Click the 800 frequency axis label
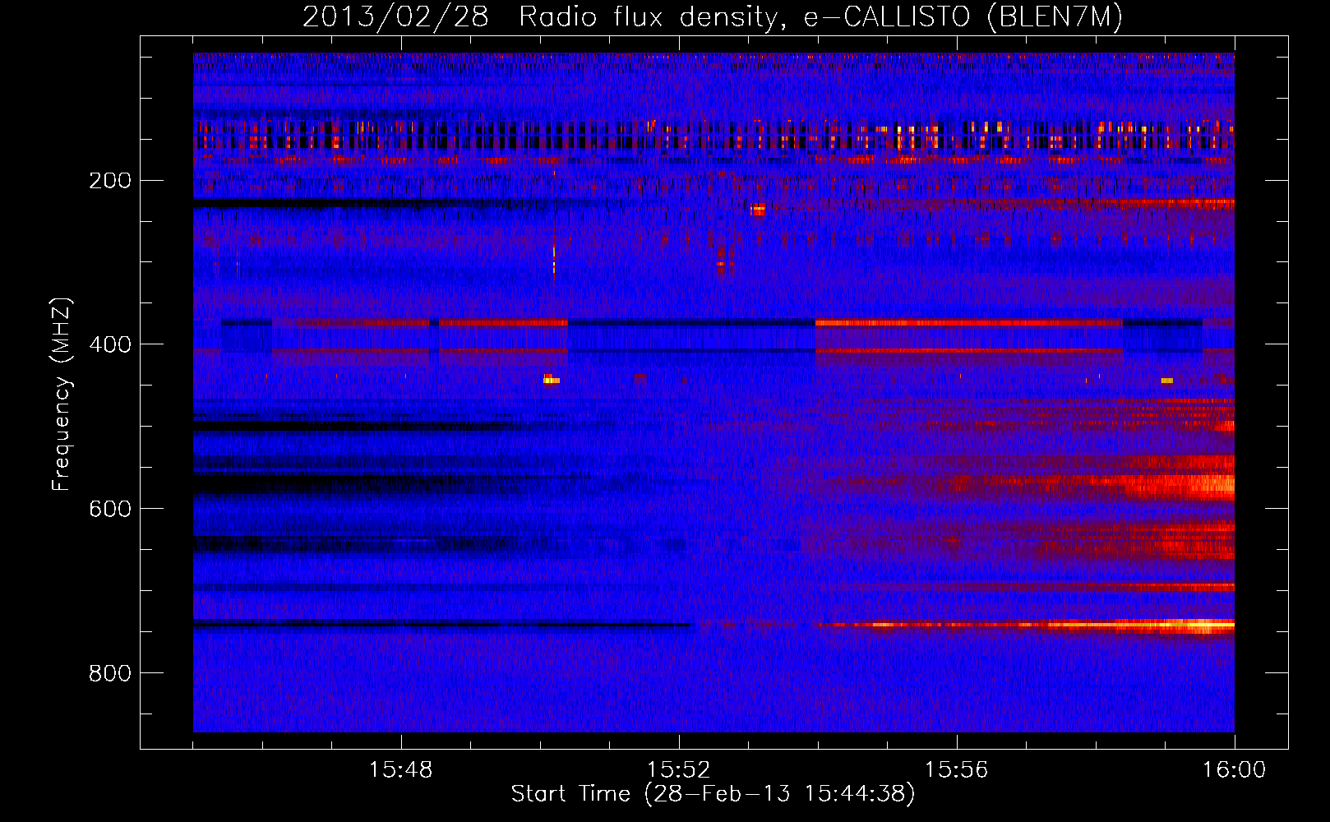Viewport: 1330px width, 822px height. pos(110,673)
